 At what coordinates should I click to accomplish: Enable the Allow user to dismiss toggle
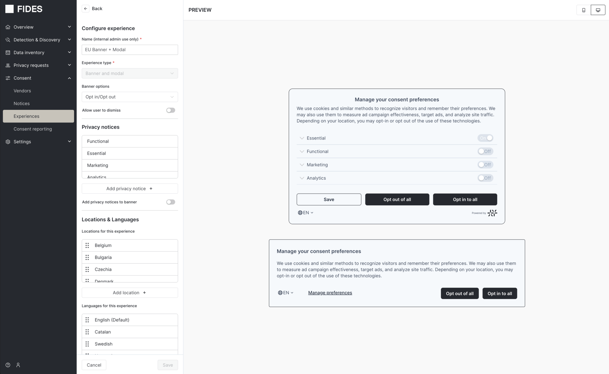point(171,110)
